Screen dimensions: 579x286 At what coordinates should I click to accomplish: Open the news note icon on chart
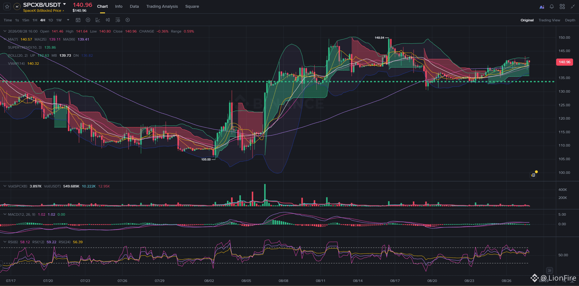[533, 175]
